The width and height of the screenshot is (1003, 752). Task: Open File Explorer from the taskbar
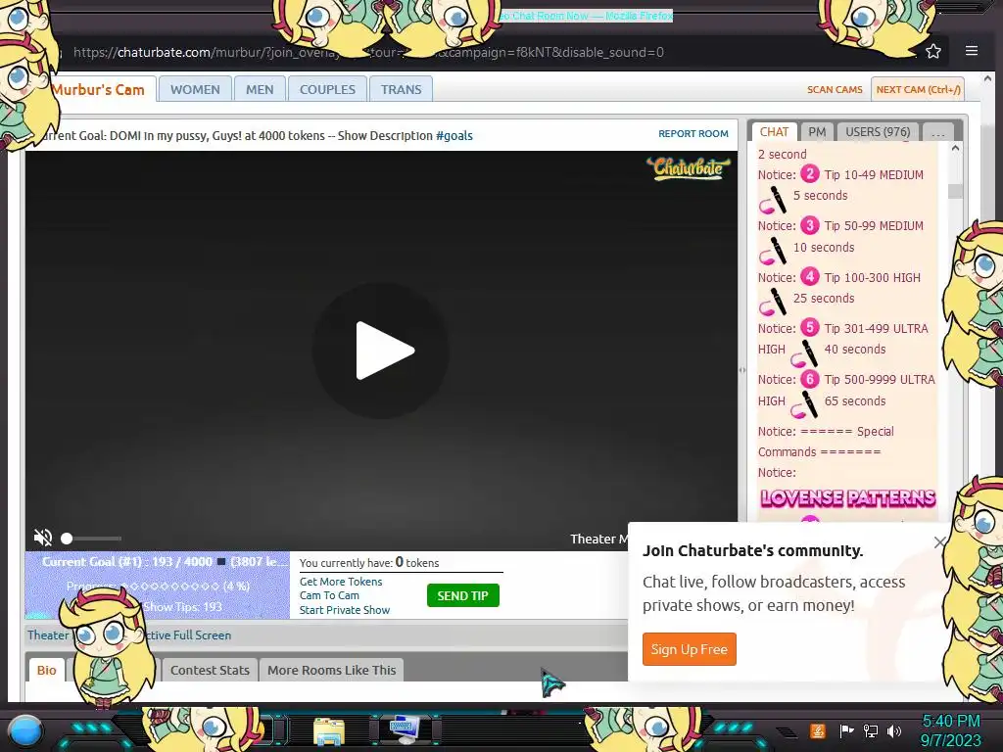pyautogui.click(x=329, y=730)
